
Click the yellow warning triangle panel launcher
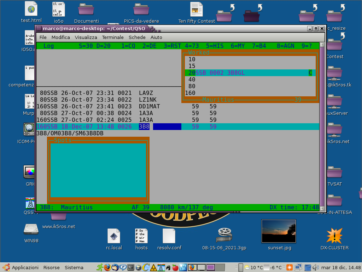click(x=153, y=268)
